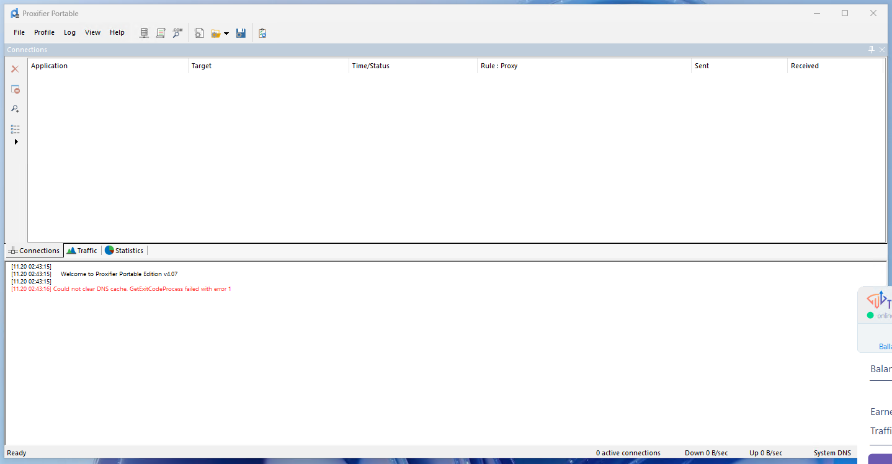Sort by the Time/Status column header
This screenshot has width=892, height=464.
pyautogui.click(x=413, y=66)
